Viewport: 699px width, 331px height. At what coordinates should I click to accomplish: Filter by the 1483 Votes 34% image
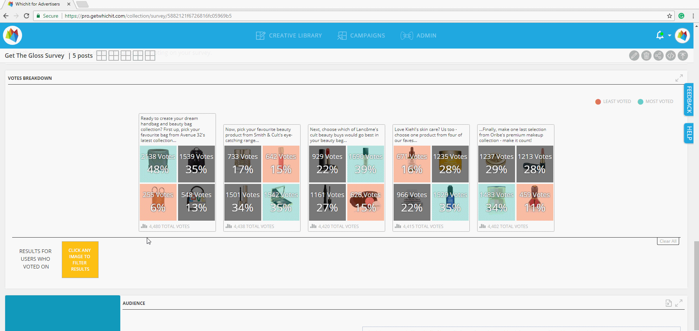click(497, 202)
